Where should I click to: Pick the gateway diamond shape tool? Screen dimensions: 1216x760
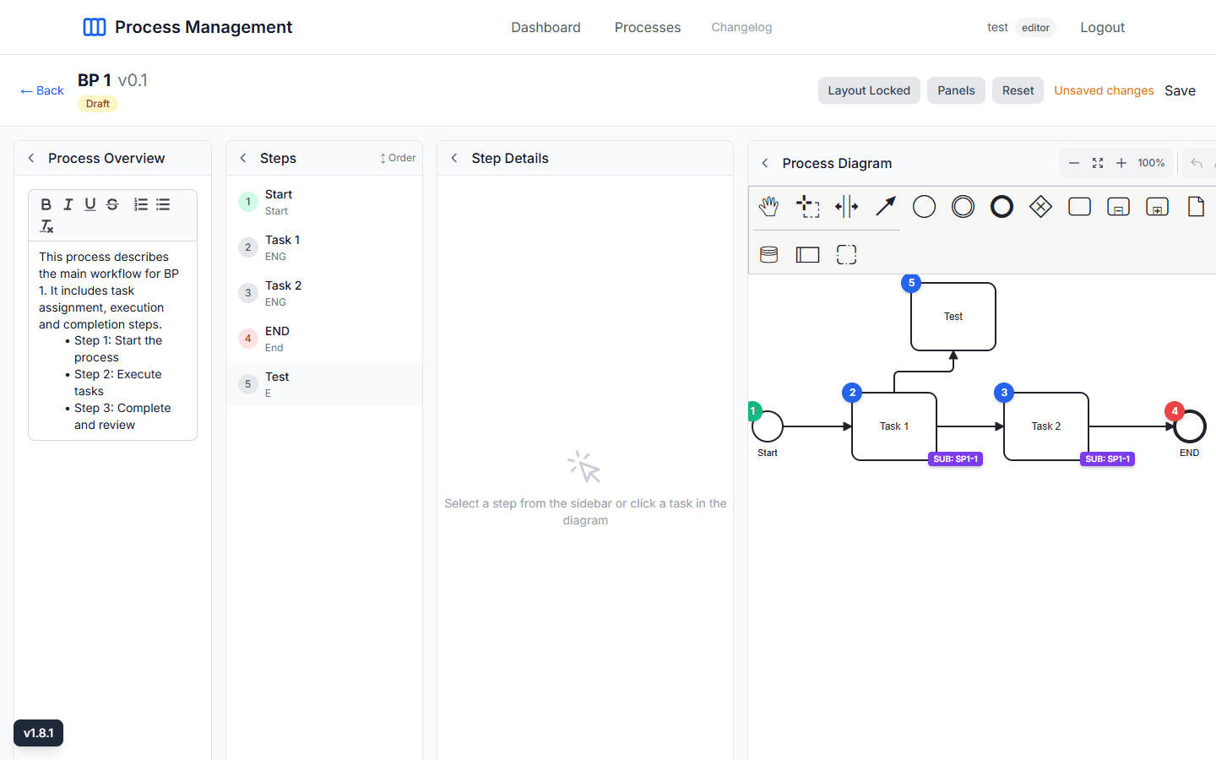click(x=1040, y=206)
